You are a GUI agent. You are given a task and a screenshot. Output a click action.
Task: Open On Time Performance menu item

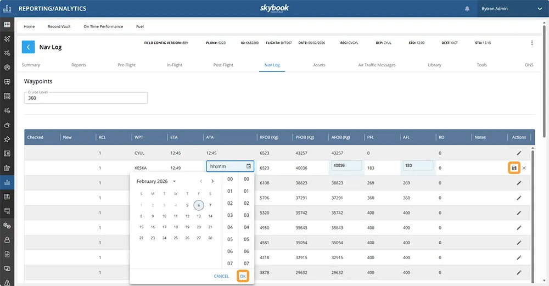click(103, 26)
